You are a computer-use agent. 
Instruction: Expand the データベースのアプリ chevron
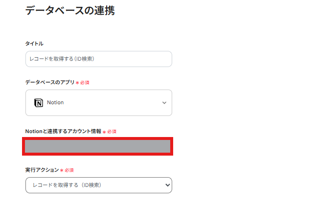(x=164, y=103)
